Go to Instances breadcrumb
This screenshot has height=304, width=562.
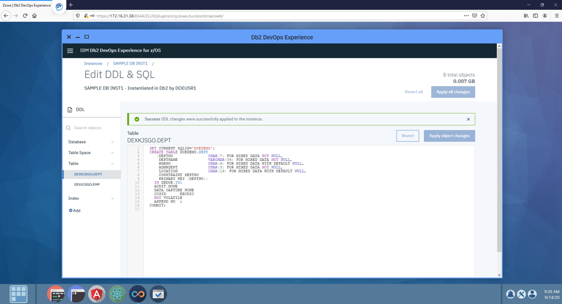click(93, 63)
